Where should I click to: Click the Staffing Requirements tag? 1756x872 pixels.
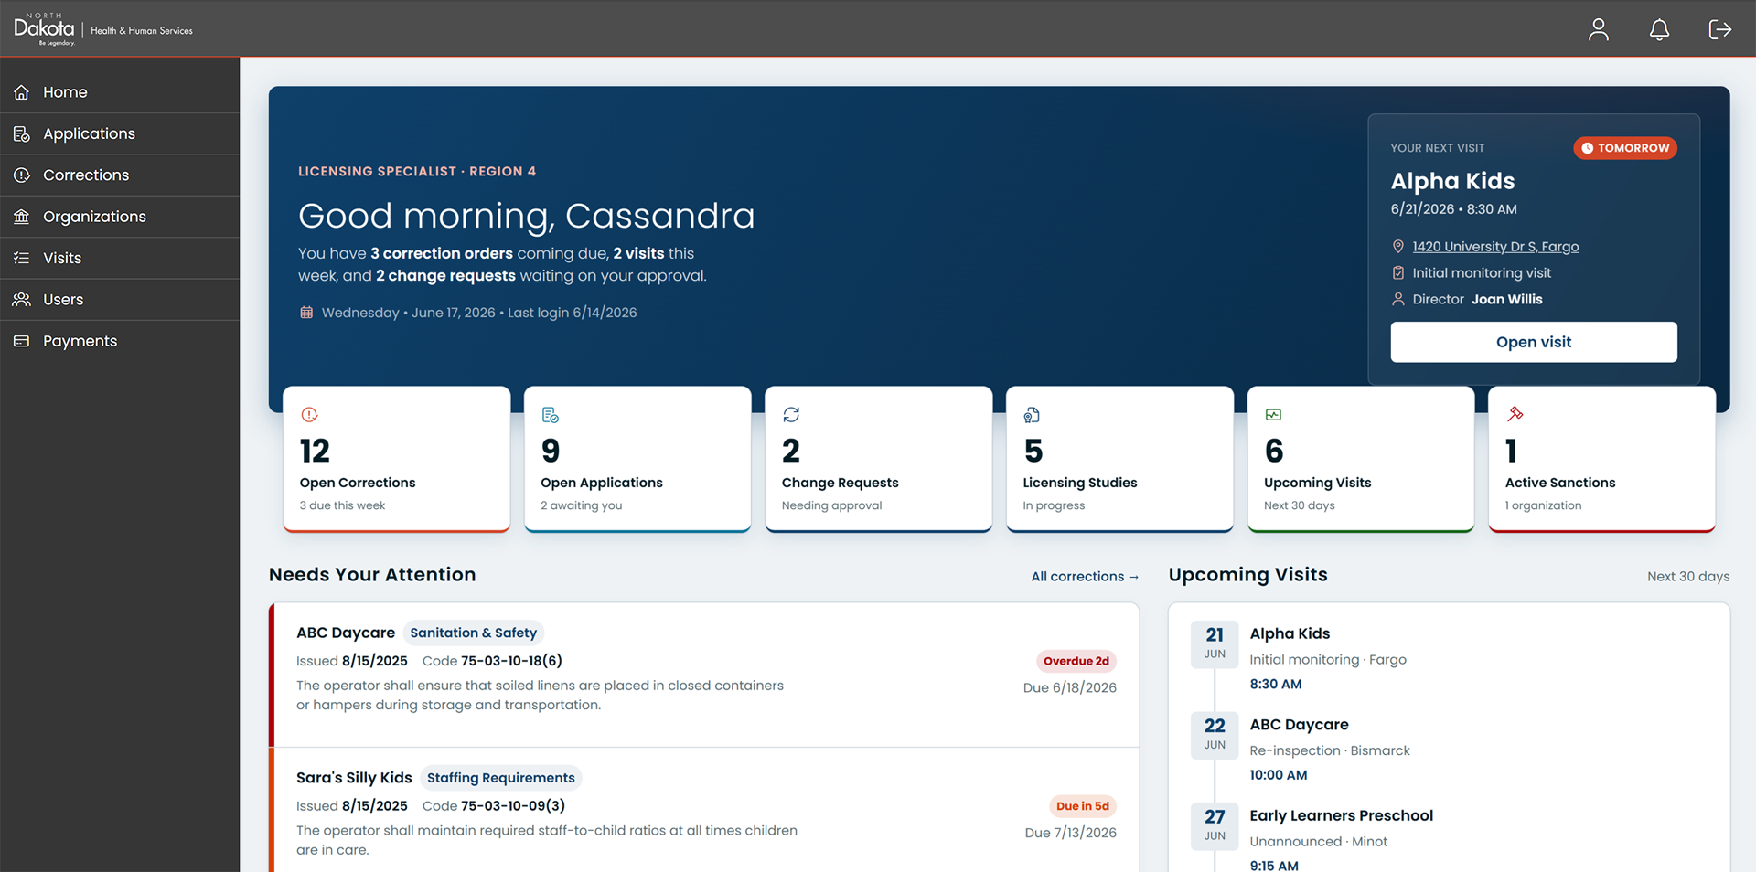click(x=500, y=778)
